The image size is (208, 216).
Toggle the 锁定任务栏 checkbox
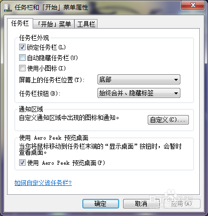tap(22, 47)
